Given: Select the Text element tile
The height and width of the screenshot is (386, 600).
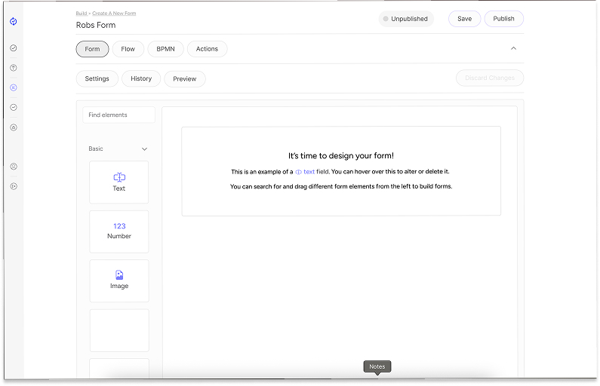Looking at the screenshot, I should coord(119,182).
